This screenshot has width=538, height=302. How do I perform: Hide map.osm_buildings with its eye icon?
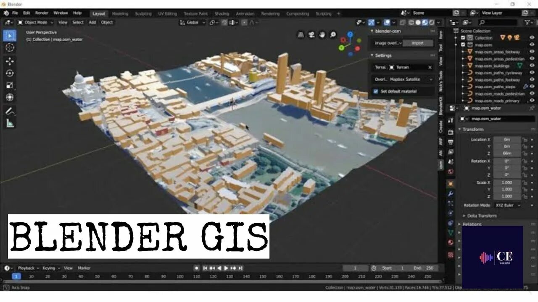click(532, 66)
